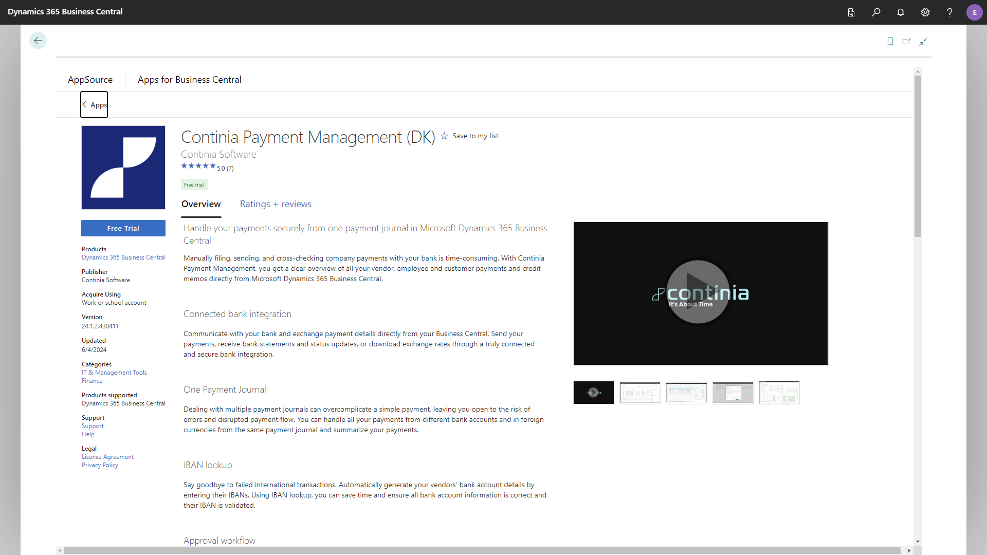Screen dimensions: 987x555
Task: Click the bookmark/save icon top right
Action: [890, 41]
